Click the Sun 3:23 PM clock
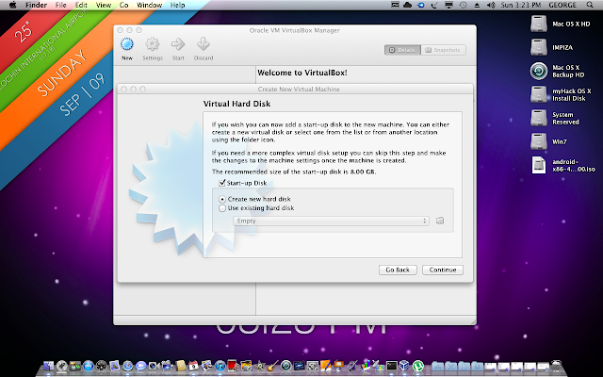 pyautogui.click(x=521, y=5)
